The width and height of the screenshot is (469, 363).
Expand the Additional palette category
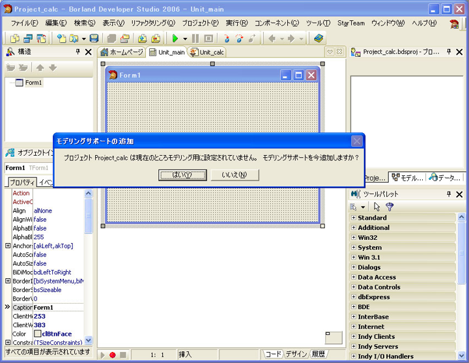tap(354, 227)
